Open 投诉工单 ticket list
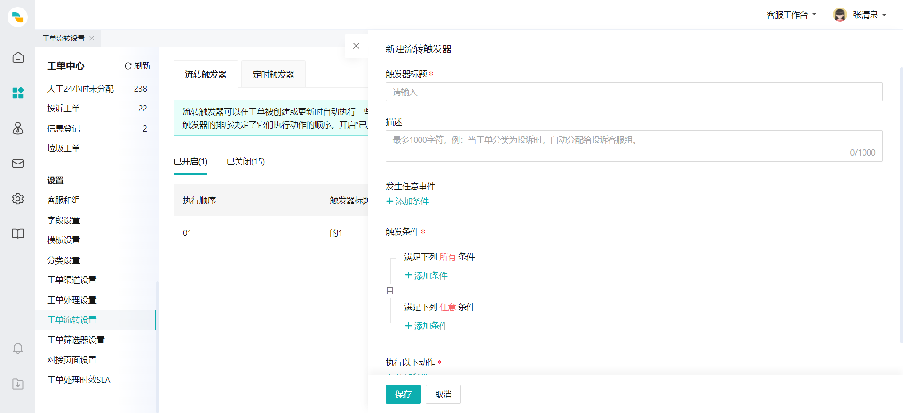The width and height of the screenshot is (903, 413). [96, 109]
